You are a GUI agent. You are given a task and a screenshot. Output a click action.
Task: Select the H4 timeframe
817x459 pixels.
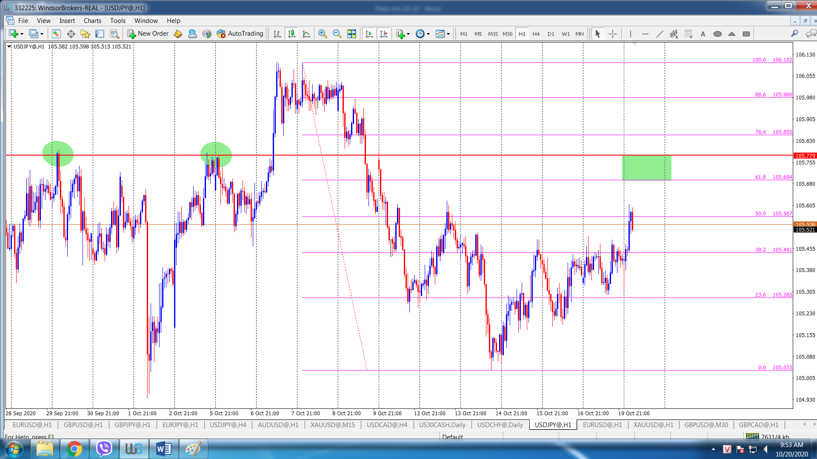click(x=536, y=34)
